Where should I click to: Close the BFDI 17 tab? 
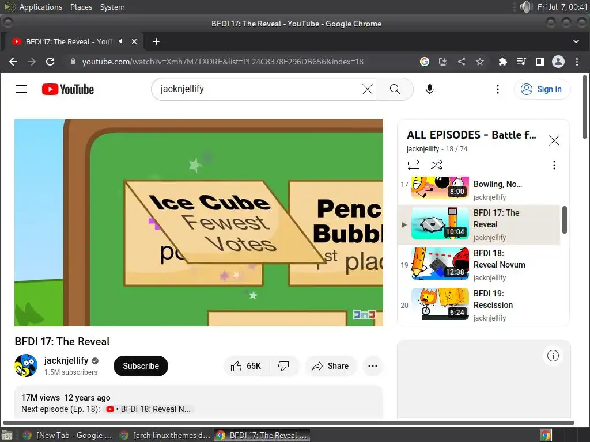[x=134, y=41]
